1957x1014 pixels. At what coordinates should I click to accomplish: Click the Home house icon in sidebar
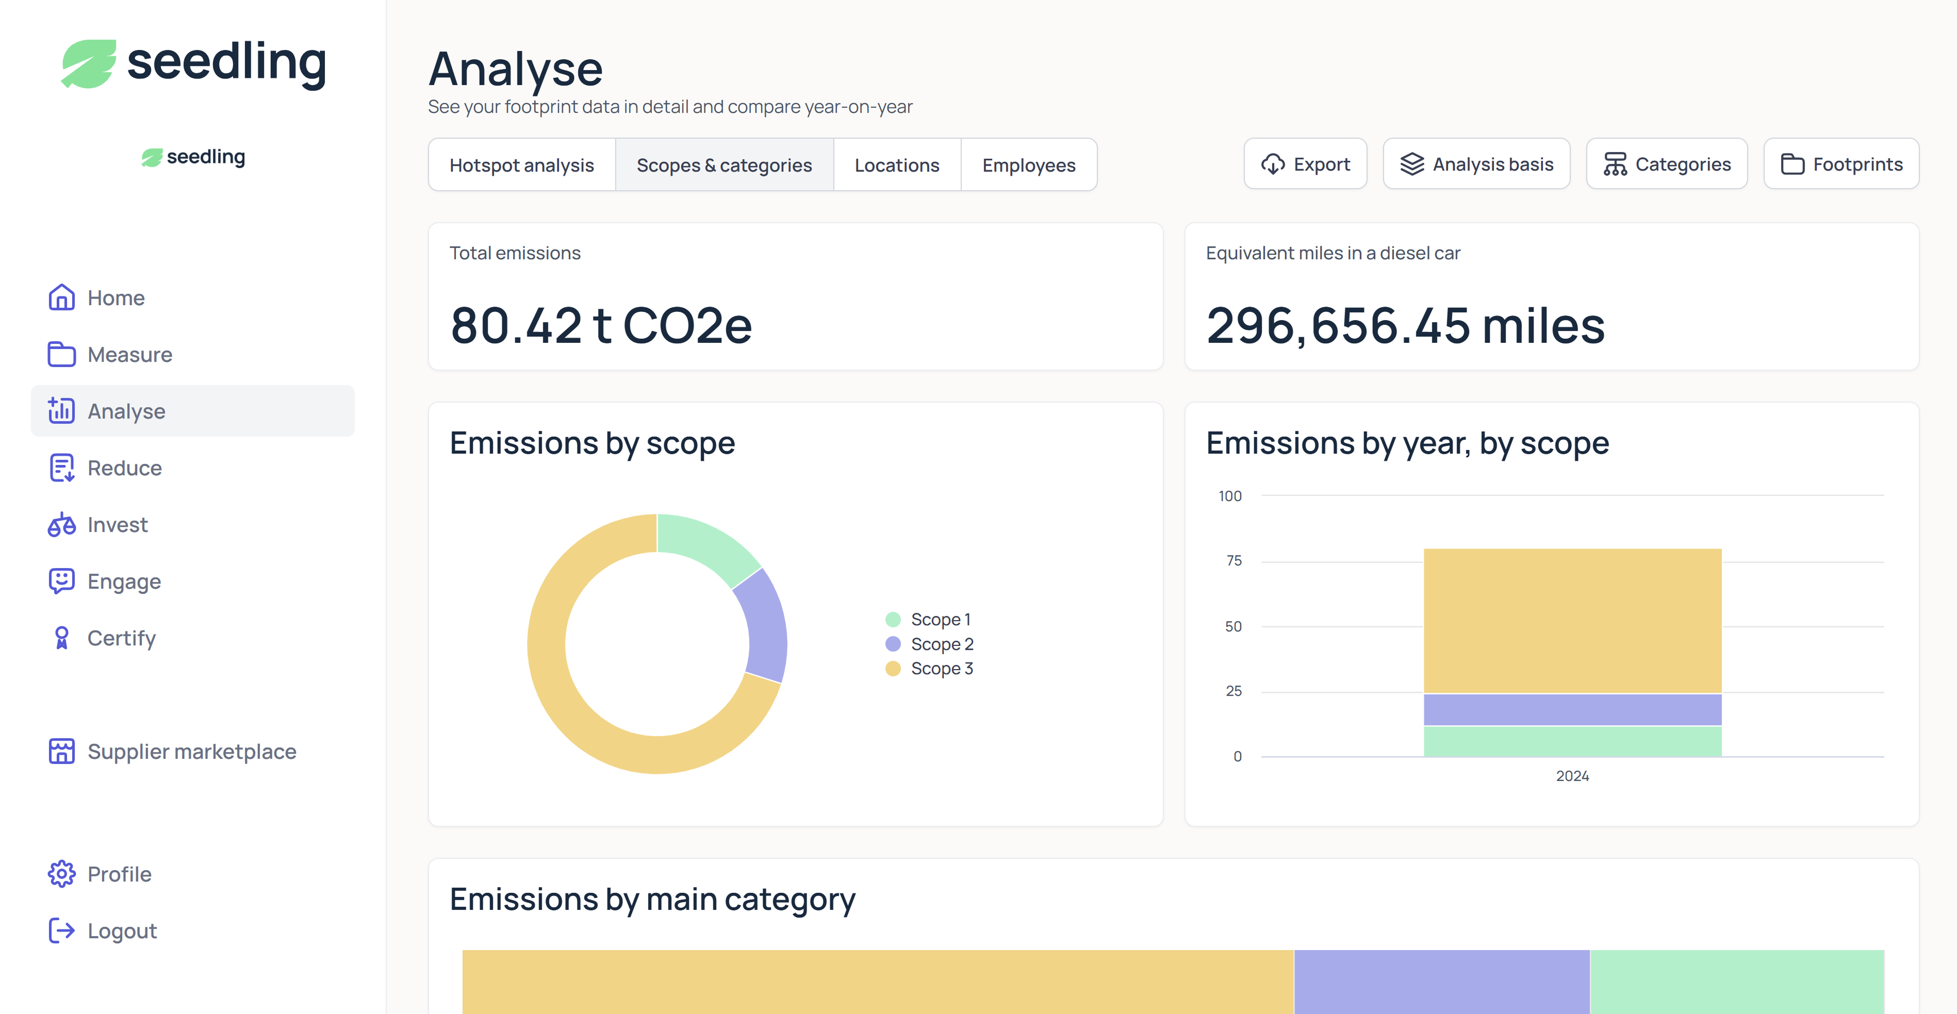click(x=61, y=298)
